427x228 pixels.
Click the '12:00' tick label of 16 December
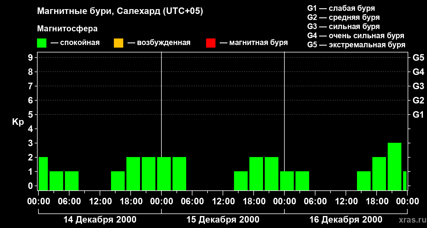click(x=346, y=201)
